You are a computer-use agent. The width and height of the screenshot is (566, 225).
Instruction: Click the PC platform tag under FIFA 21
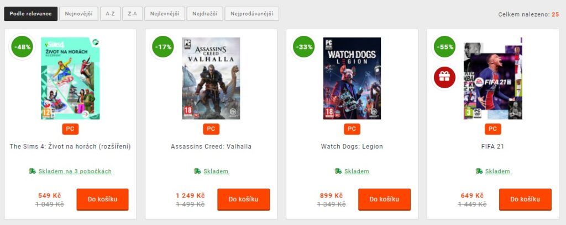point(492,129)
